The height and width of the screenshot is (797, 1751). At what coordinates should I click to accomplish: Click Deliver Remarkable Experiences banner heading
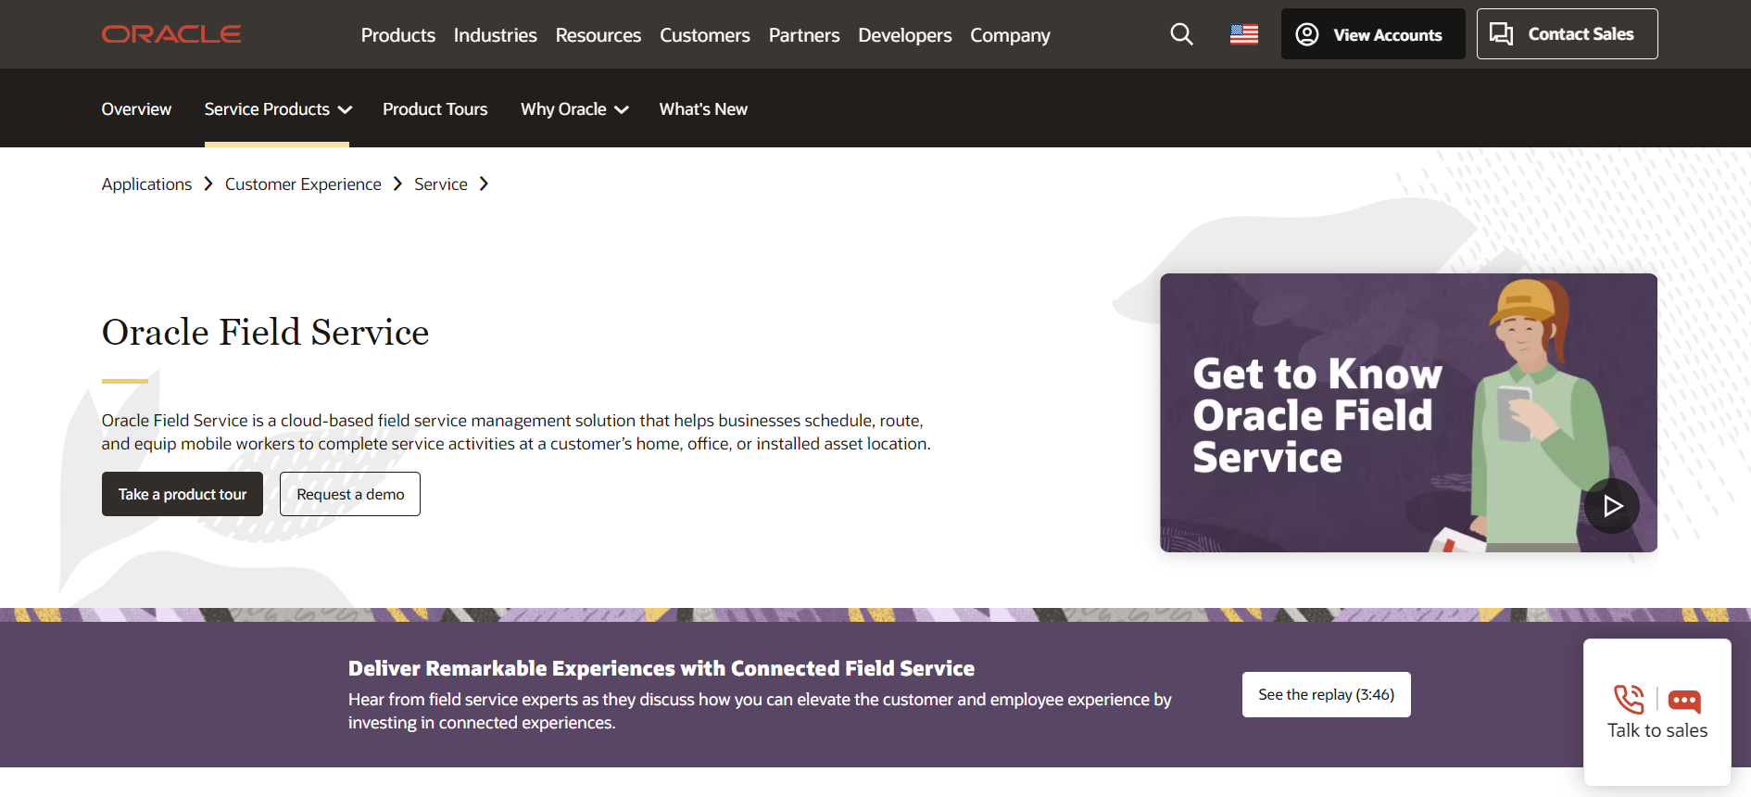tap(661, 668)
